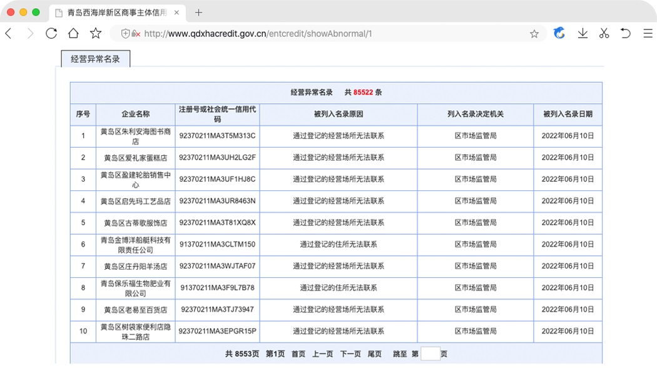Go to next page via 下一页

(350, 354)
